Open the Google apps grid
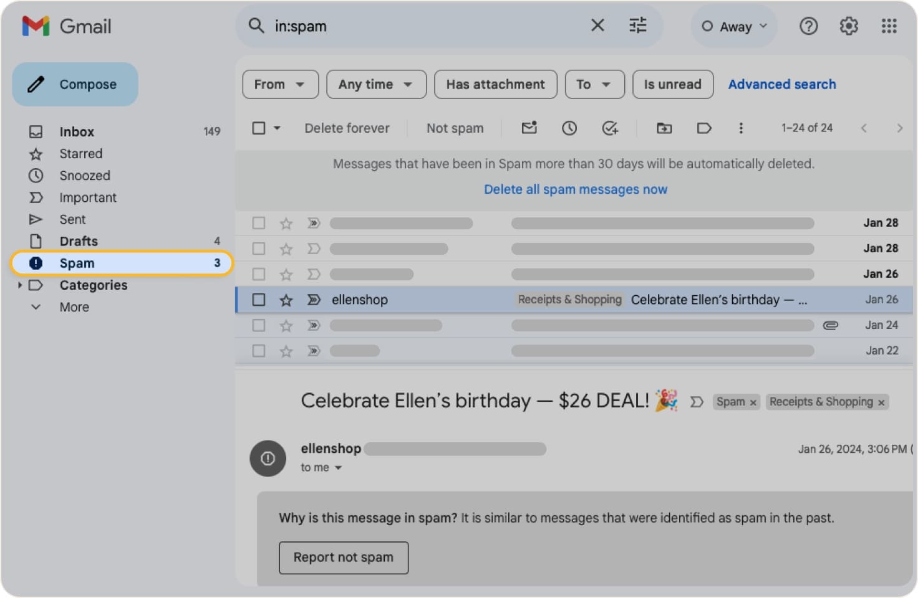The image size is (918, 598). click(889, 26)
